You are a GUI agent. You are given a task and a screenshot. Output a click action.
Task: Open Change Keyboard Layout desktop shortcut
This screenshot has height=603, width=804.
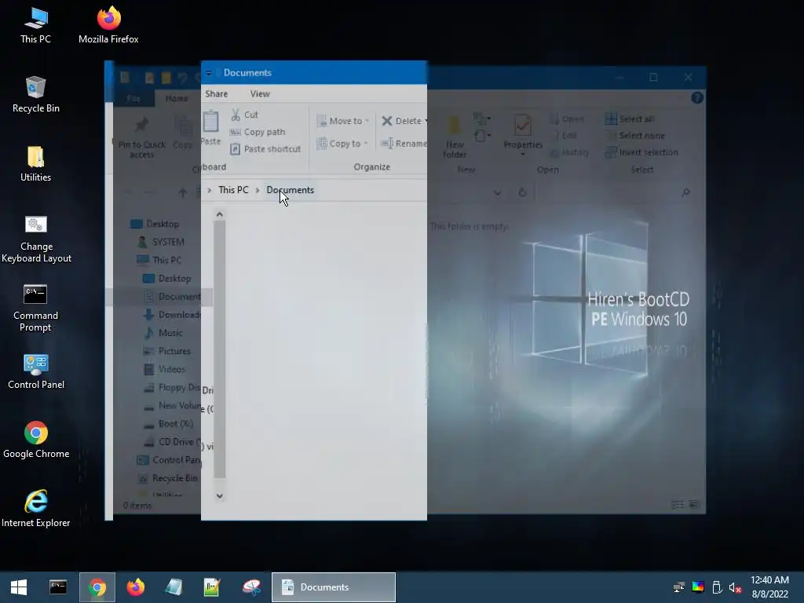(36, 239)
